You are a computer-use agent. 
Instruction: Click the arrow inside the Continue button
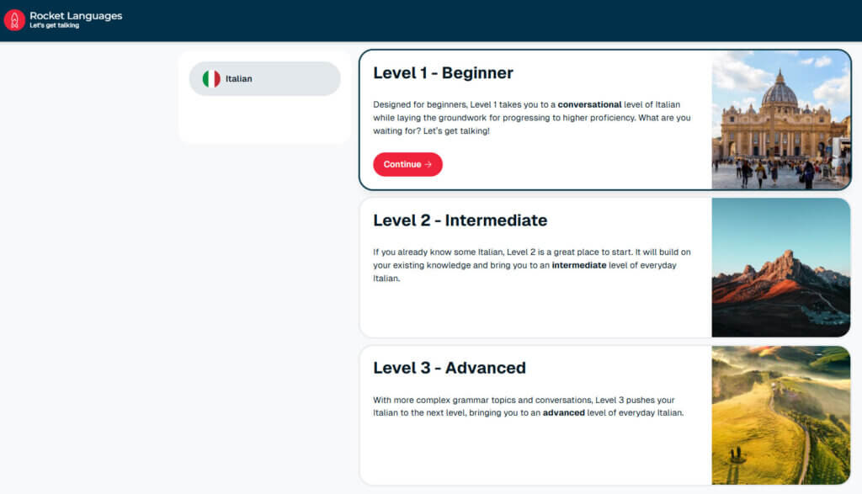tap(428, 164)
